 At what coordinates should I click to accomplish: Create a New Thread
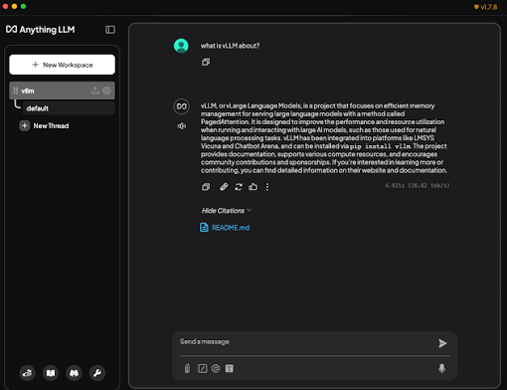tap(45, 125)
